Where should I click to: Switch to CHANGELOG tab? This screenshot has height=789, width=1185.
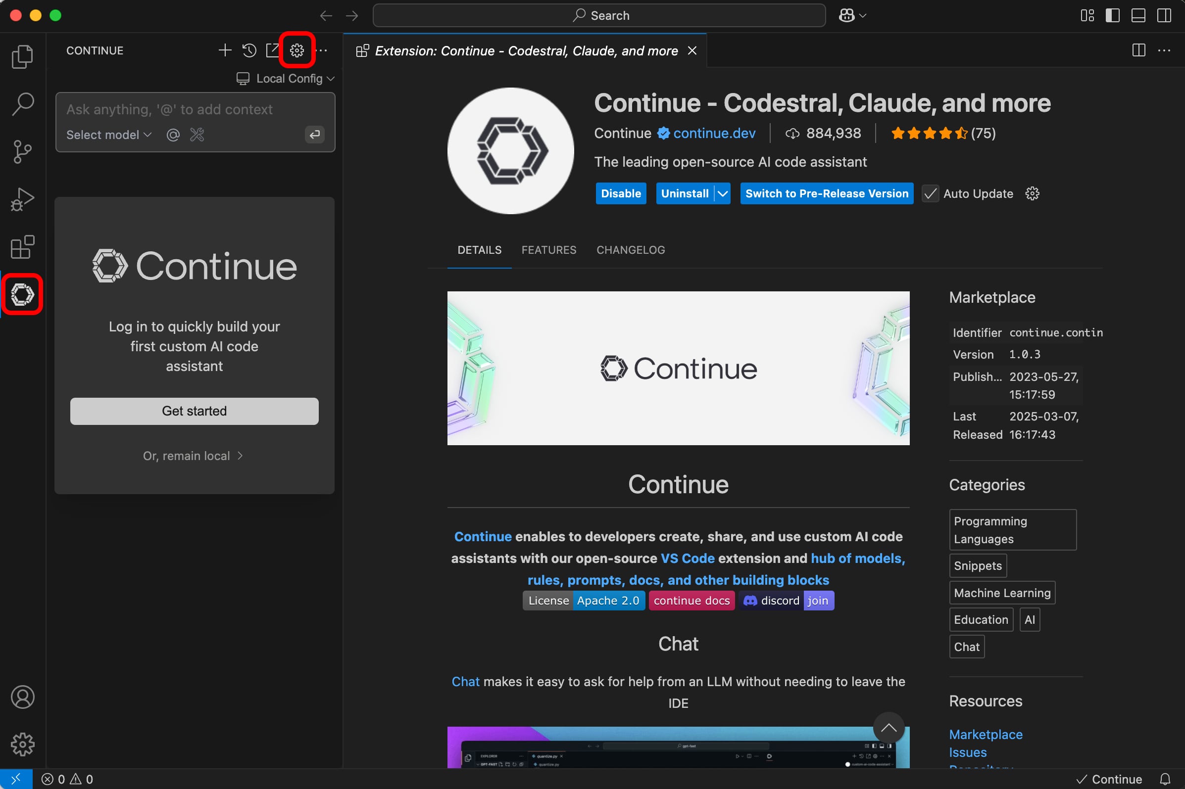click(x=630, y=250)
